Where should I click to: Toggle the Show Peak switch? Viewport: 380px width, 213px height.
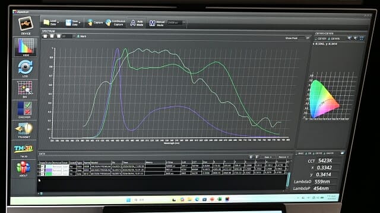pos(307,38)
